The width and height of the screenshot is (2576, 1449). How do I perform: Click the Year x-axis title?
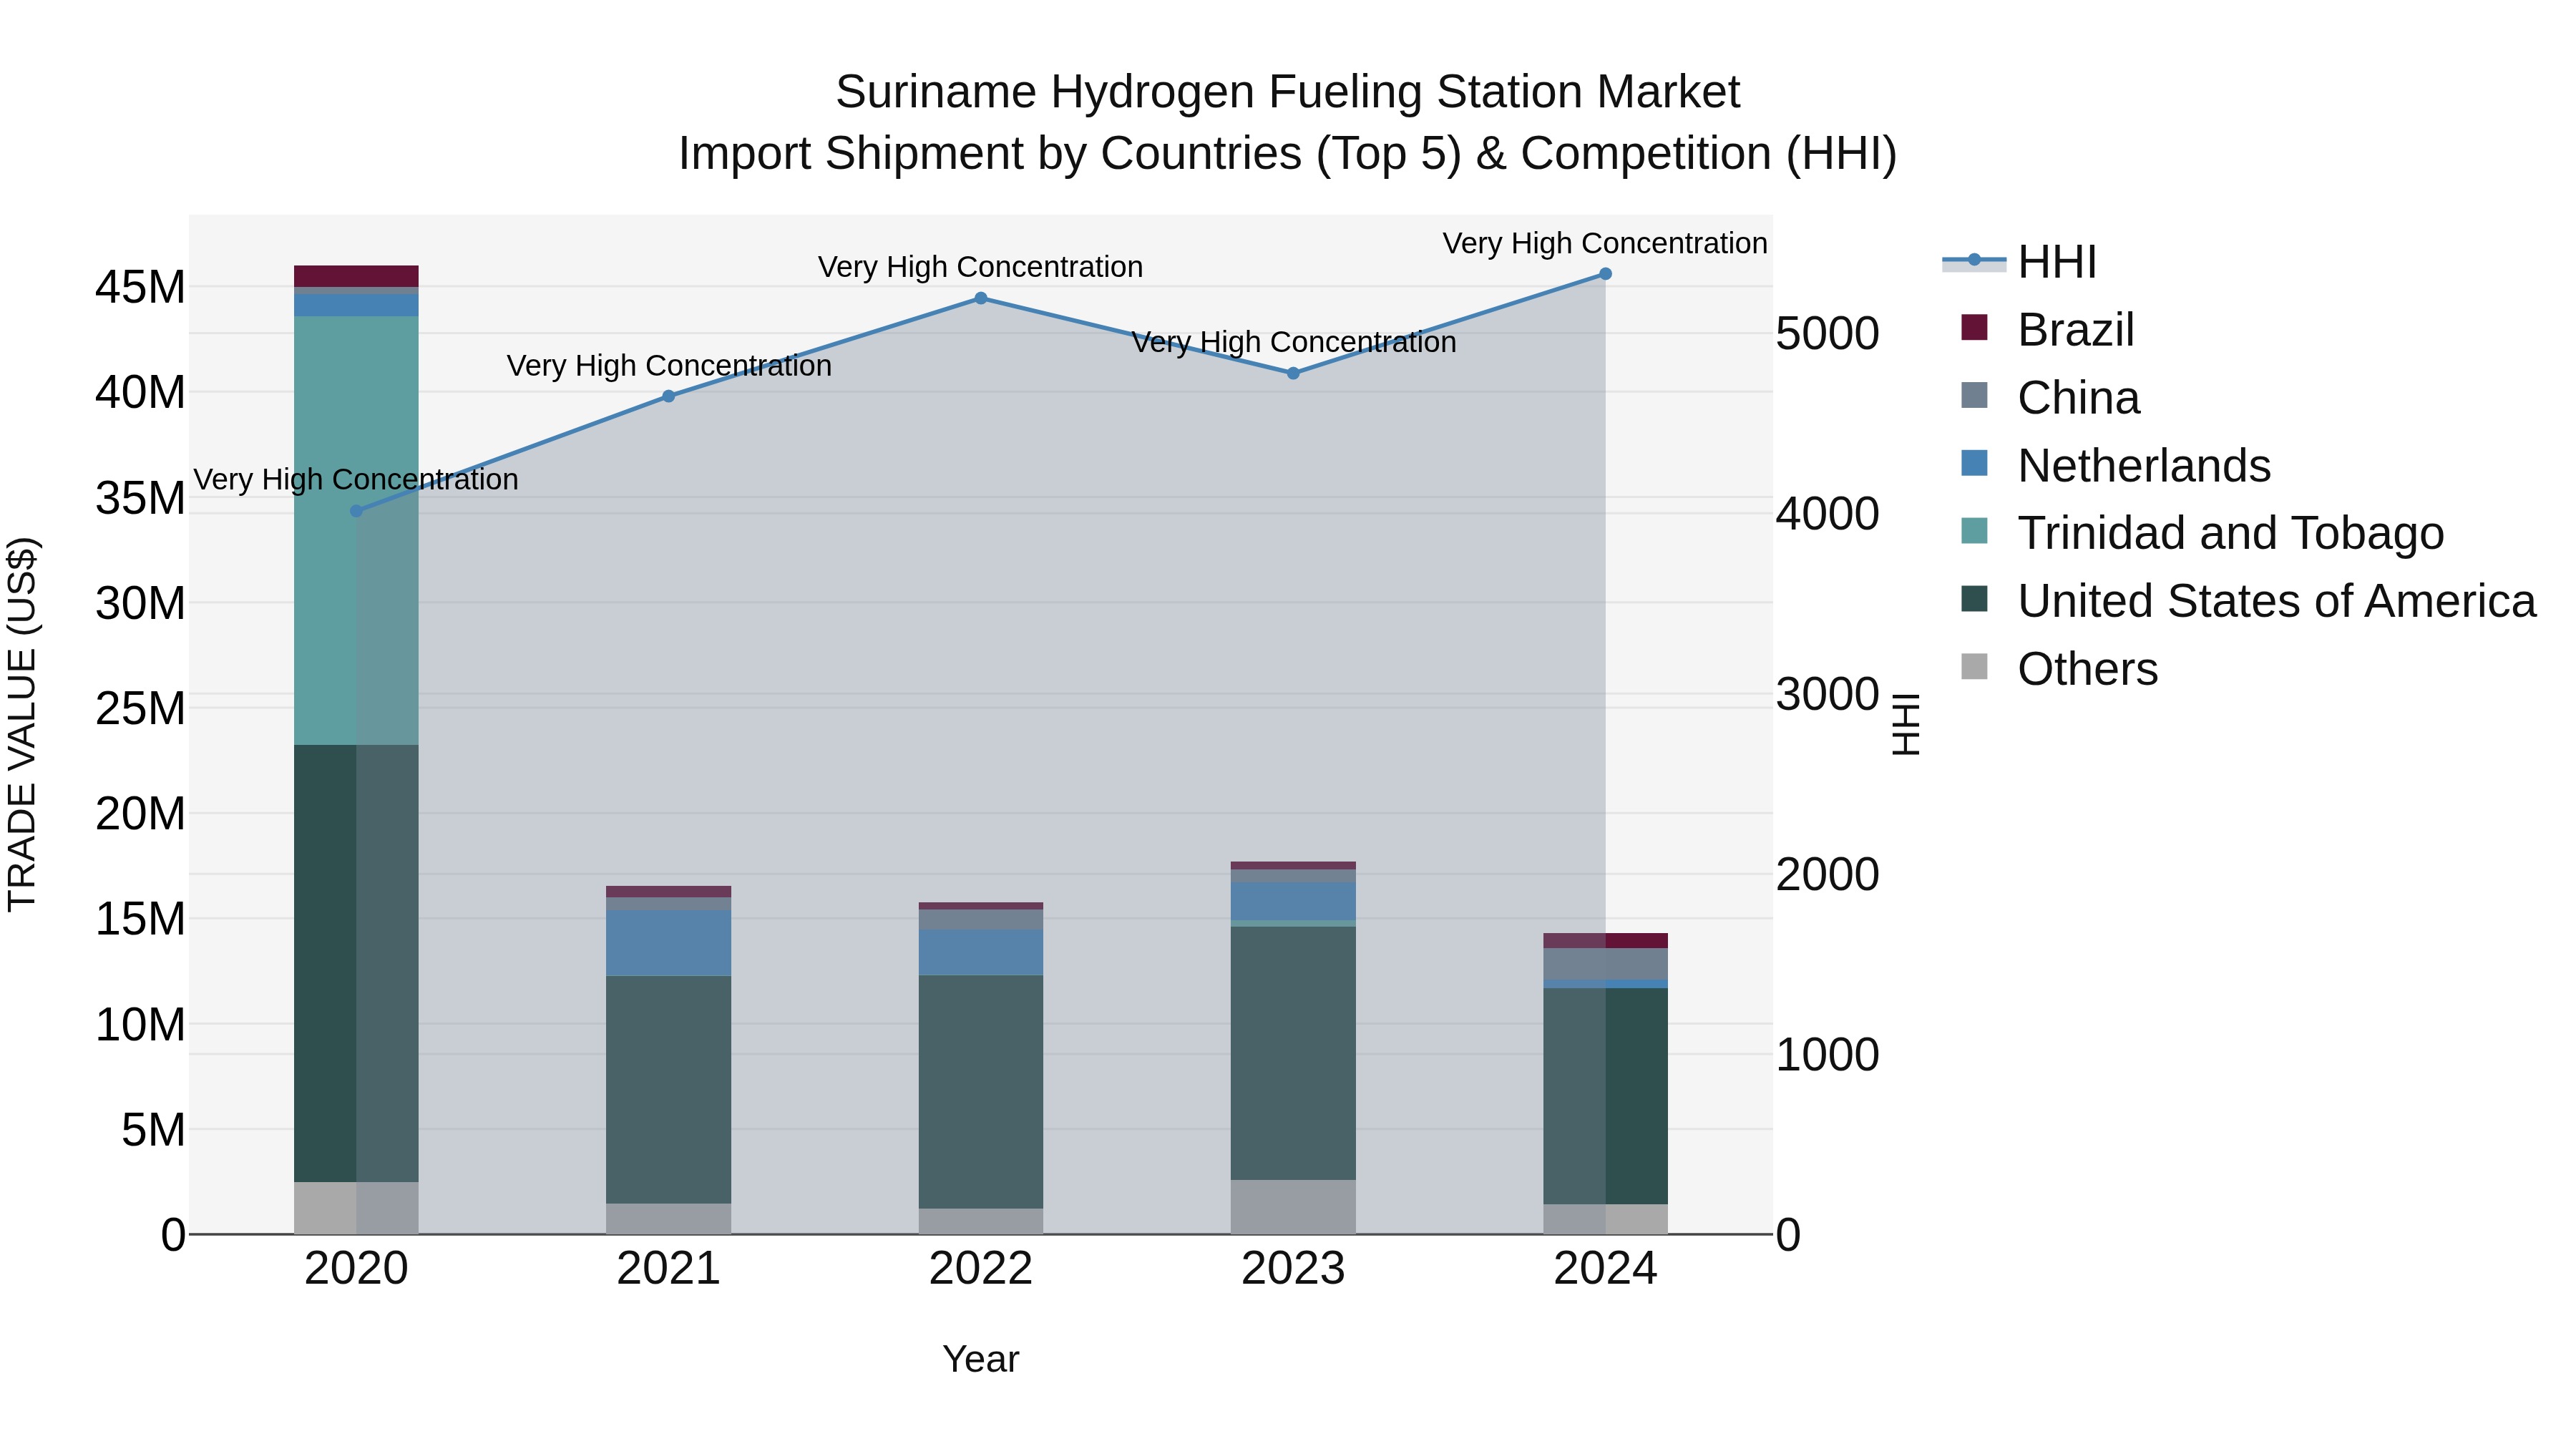click(981, 1359)
